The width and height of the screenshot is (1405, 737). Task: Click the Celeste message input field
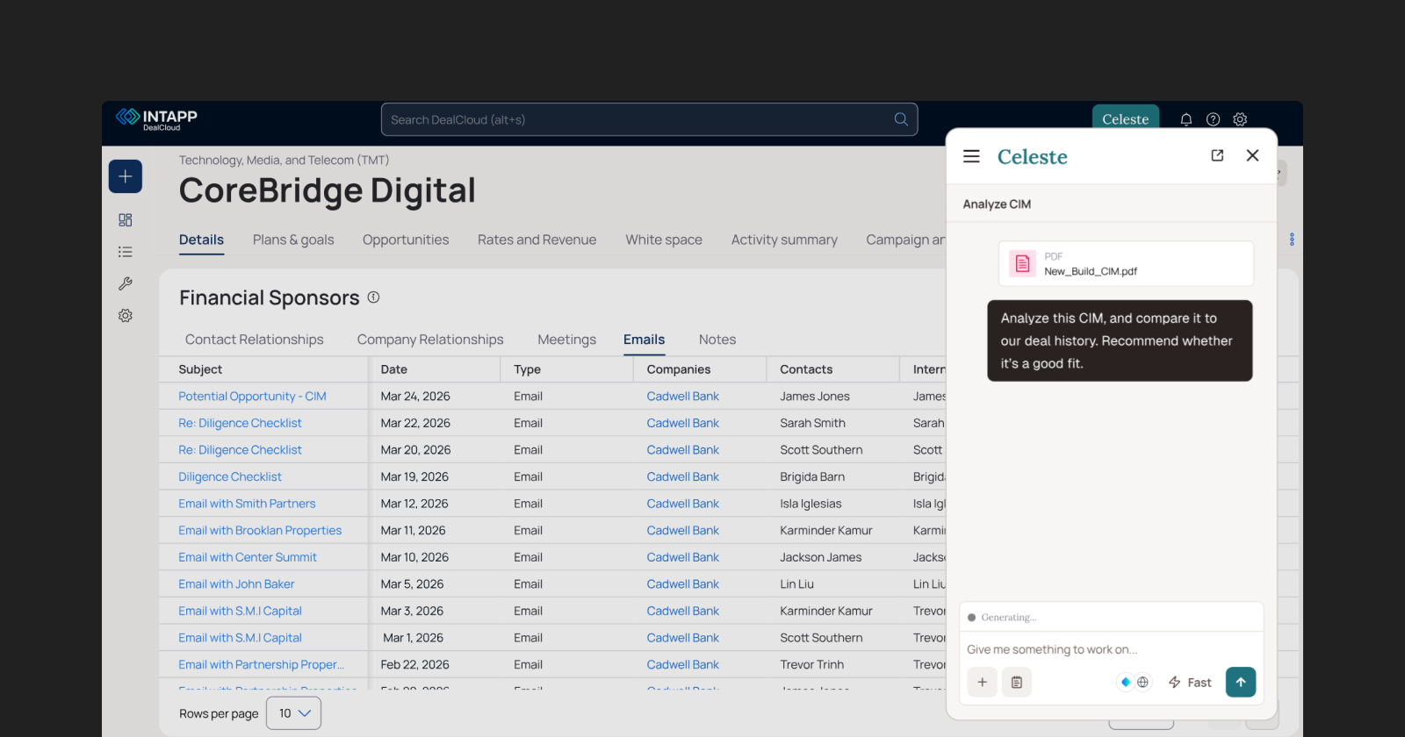(1111, 649)
